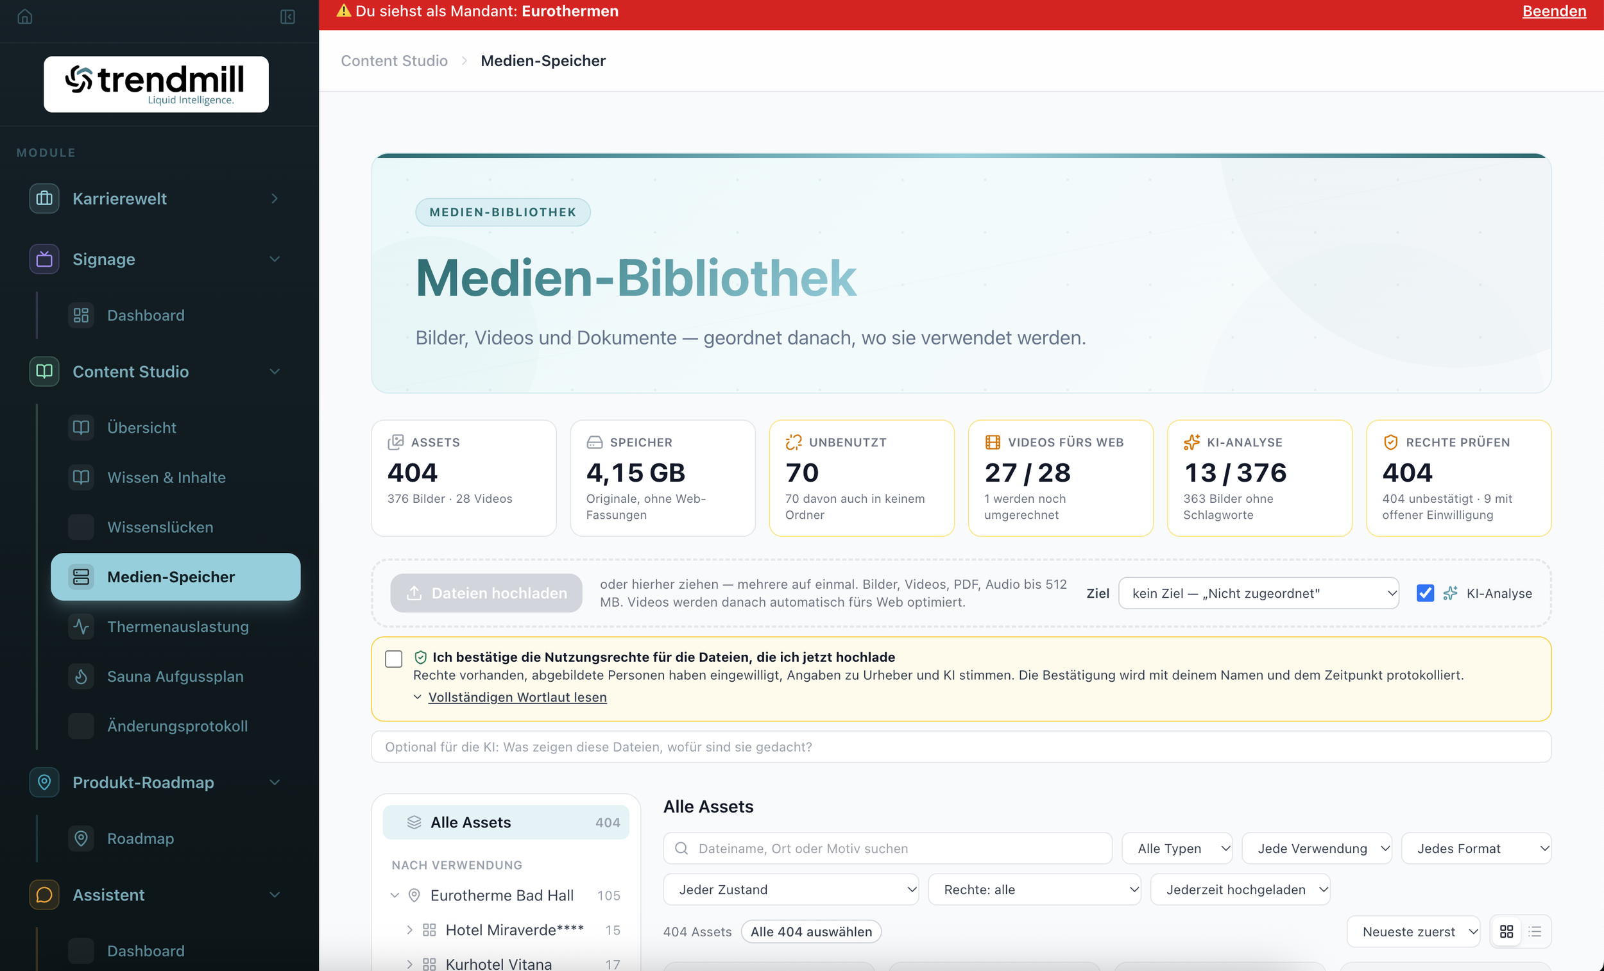Click the optional KI description input field
Image resolution: width=1604 pixels, height=971 pixels.
click(x=962, y=747)
